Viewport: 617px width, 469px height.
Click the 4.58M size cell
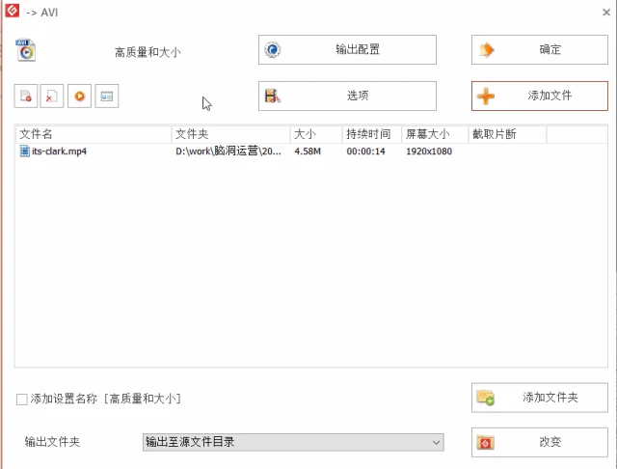308,152
